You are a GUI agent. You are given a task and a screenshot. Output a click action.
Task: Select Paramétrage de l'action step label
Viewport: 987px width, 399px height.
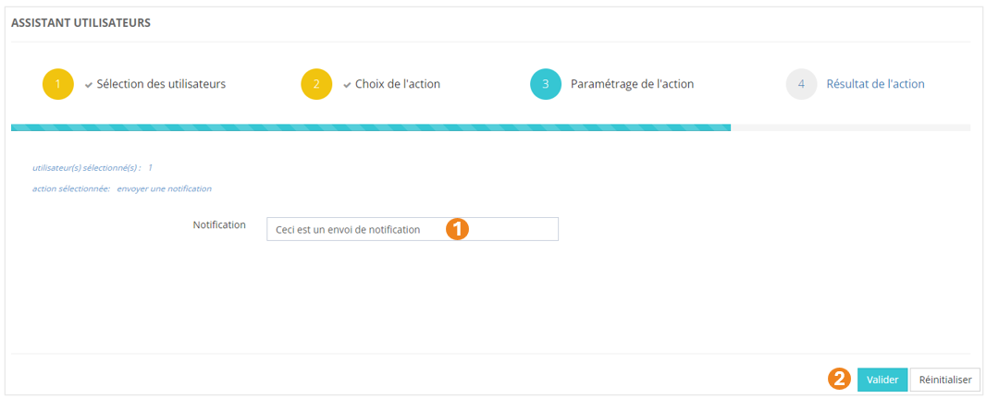[x=632, y=84]
